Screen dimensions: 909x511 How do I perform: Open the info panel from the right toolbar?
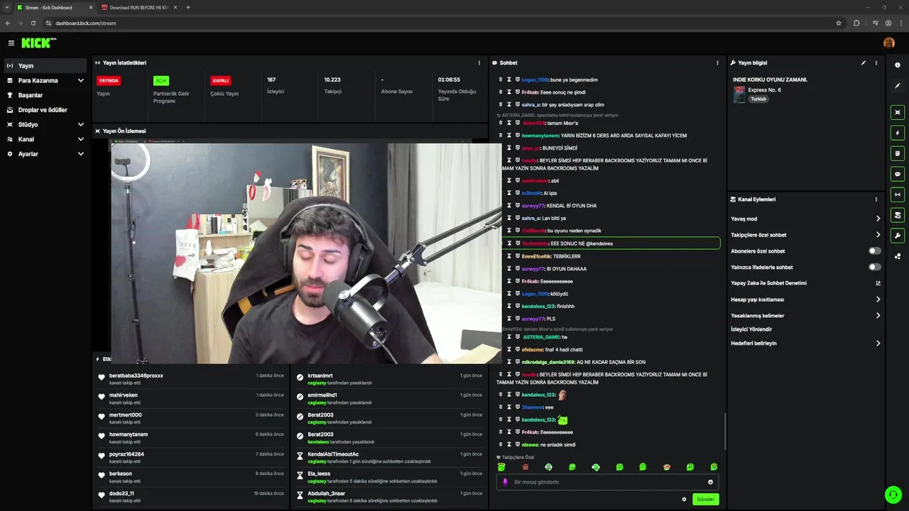click(898, 65)
